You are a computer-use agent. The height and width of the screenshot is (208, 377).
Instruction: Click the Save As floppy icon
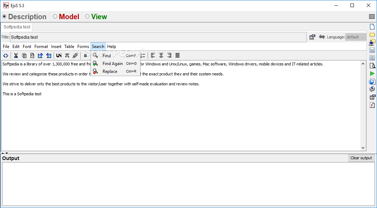pyautogui.click(x=372, y=58)
